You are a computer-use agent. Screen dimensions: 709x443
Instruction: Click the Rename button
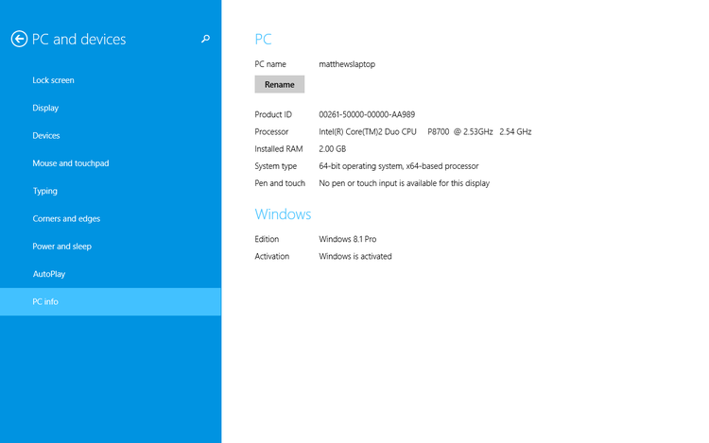click(280, 84)
